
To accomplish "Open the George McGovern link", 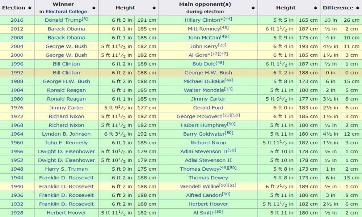I will (199, 116).
